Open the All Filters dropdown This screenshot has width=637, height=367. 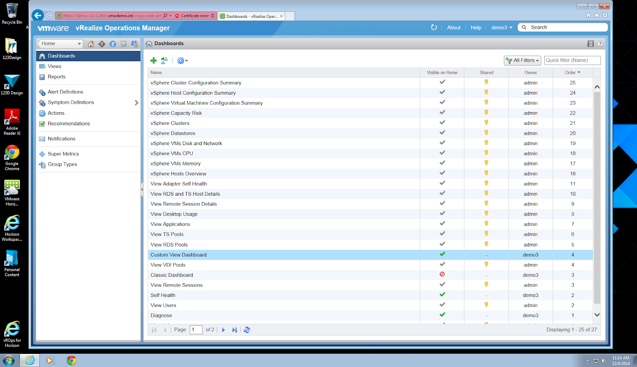point(522,60)
